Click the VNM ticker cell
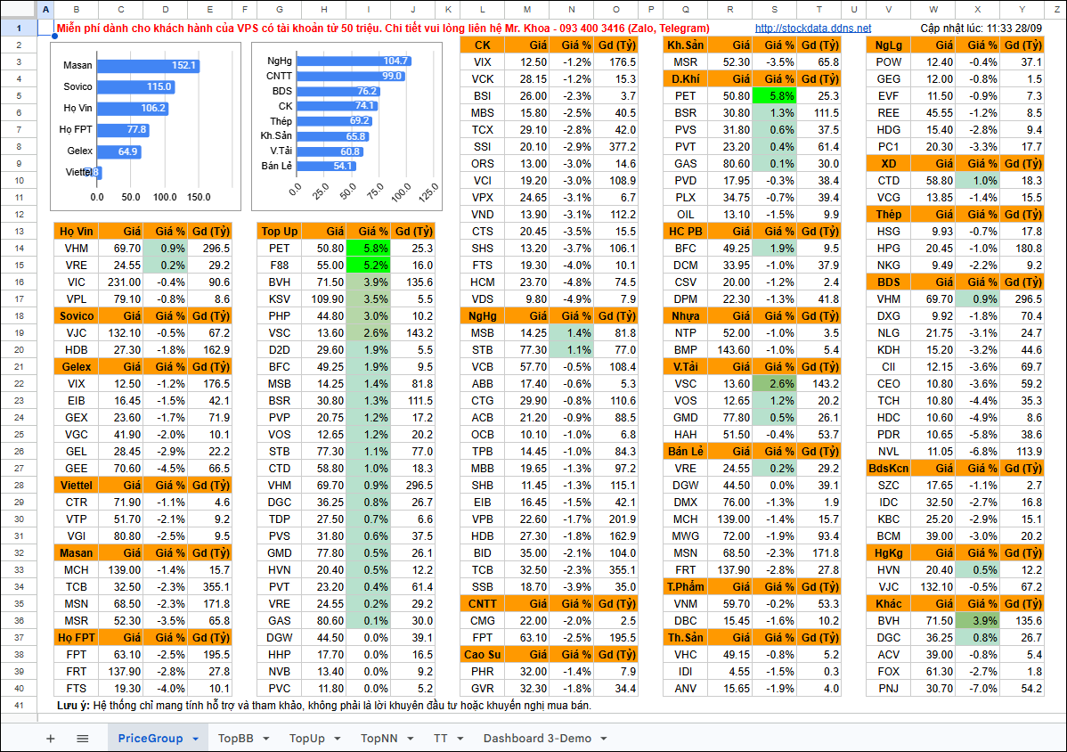 (685, 604)
